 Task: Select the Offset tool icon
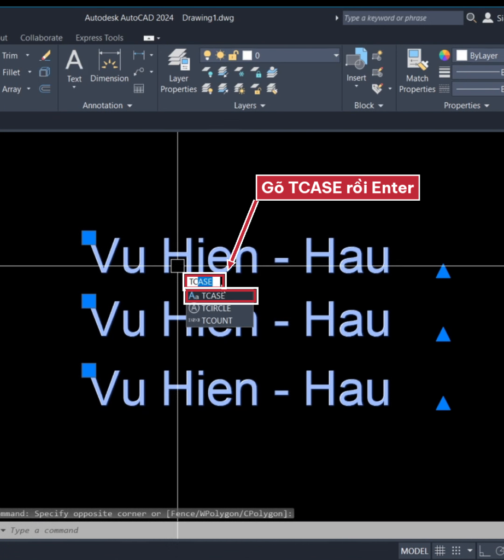tap(45, 89)
